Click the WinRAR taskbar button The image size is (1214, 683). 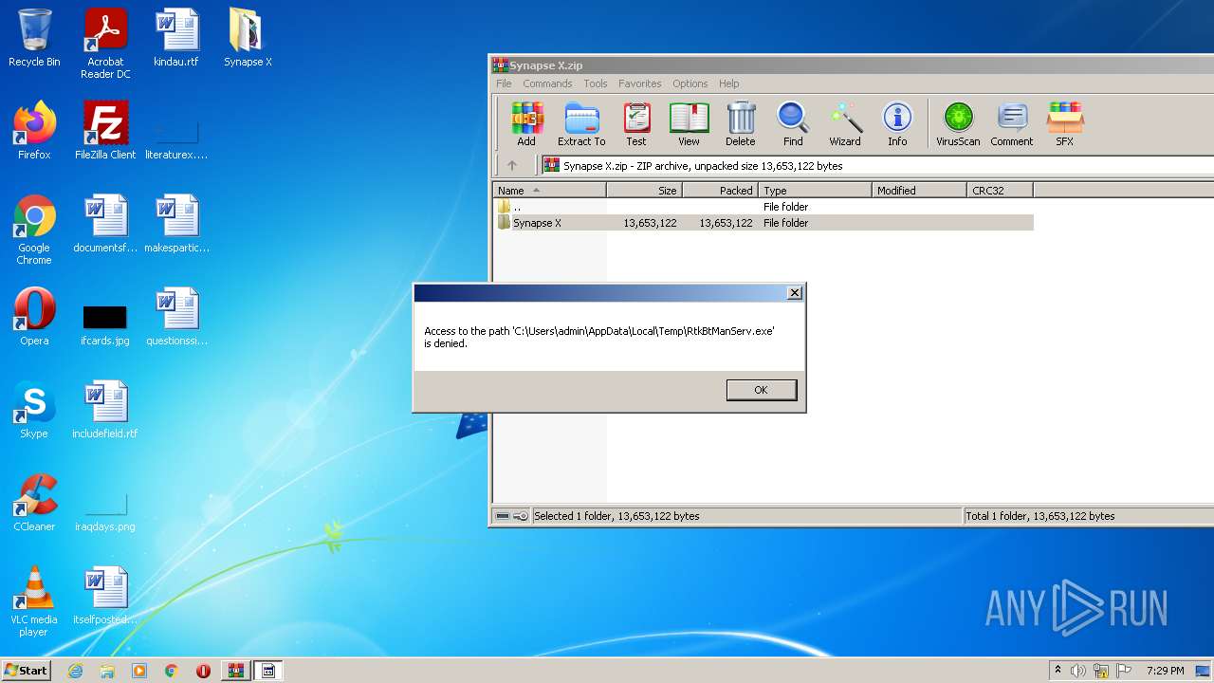coord(235,671)
